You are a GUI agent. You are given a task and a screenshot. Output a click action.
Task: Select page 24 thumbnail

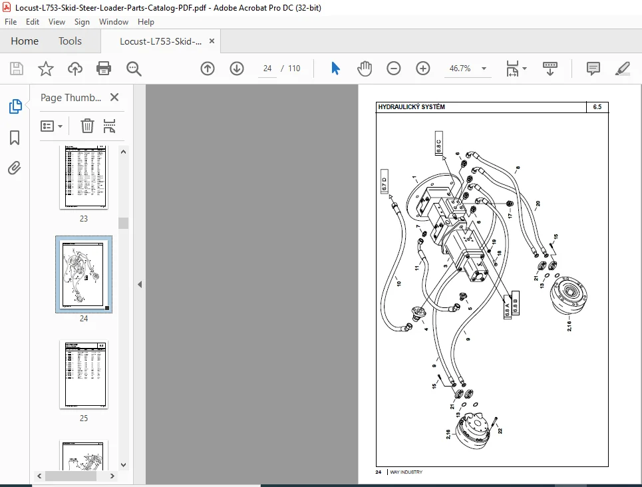tap(84, 274)
